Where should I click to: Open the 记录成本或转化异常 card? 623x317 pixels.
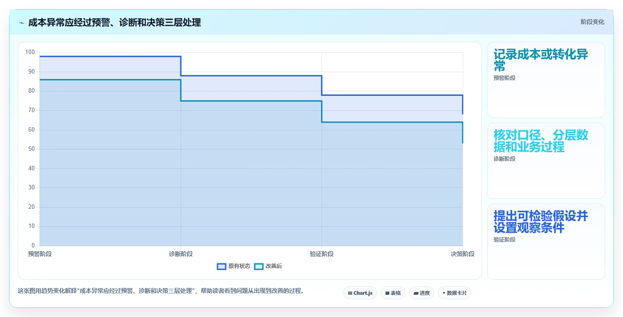tap(546, 80)
